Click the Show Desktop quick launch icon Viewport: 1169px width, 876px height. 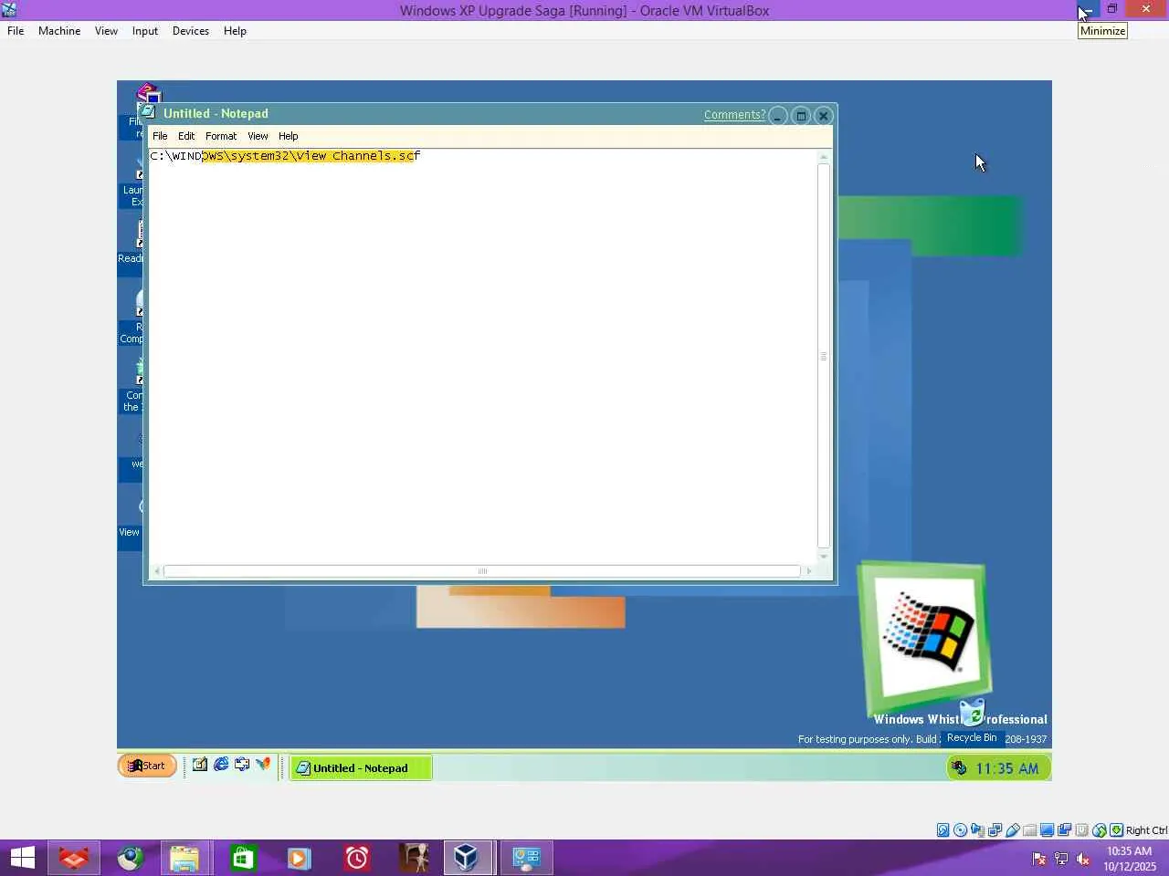(200, 765)
